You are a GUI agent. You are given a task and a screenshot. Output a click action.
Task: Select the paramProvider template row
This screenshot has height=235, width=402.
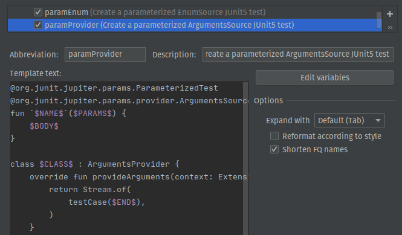[x=195, y=25]
